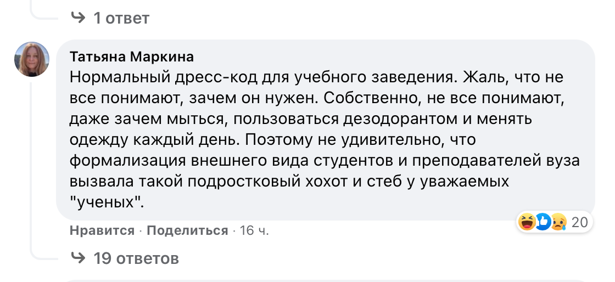Expand the "1 ответ" reply thread
Viewport: 615px width, 282px height.
[x=121, y=18]
